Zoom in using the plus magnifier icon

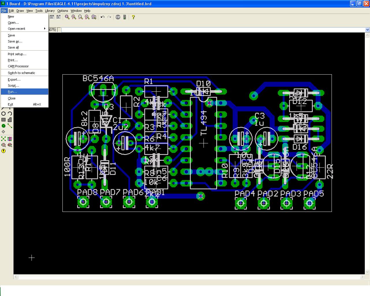pyautogui.click(x=74, y=17)
